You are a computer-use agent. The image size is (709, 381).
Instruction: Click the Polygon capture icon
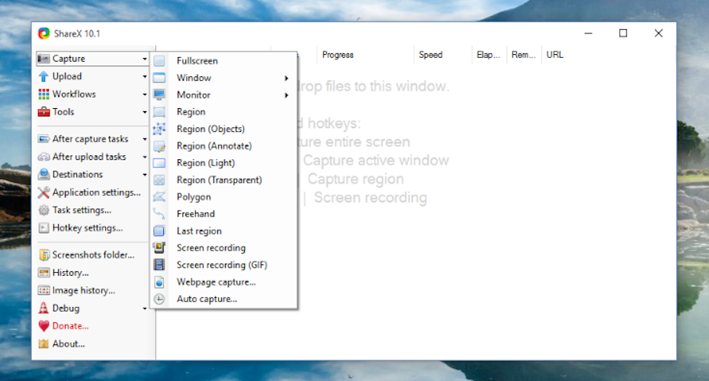(159, 197)
